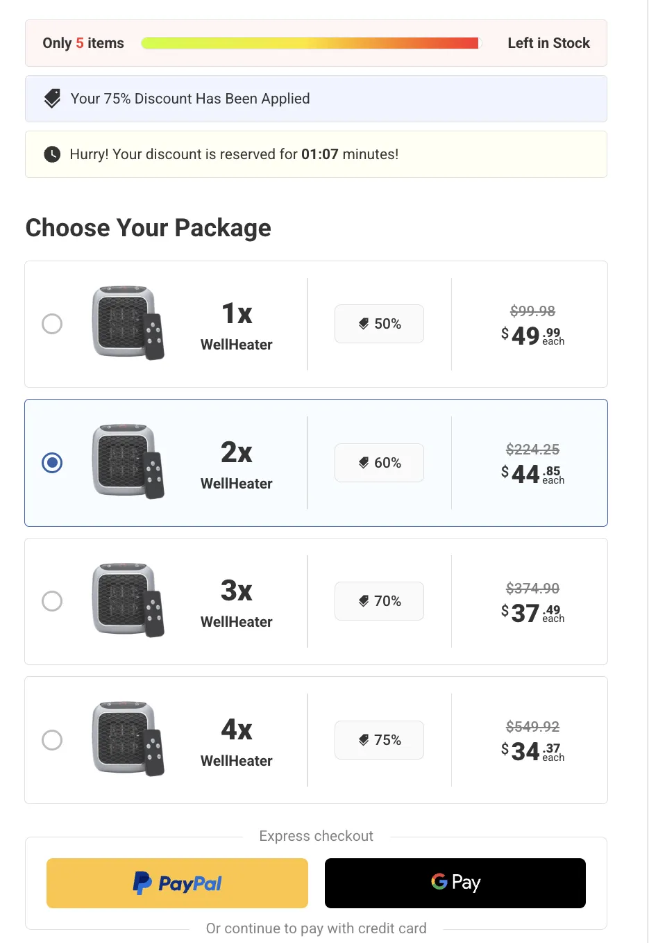
Task: Pay using the PayPal button
Action: click(177, 883)
